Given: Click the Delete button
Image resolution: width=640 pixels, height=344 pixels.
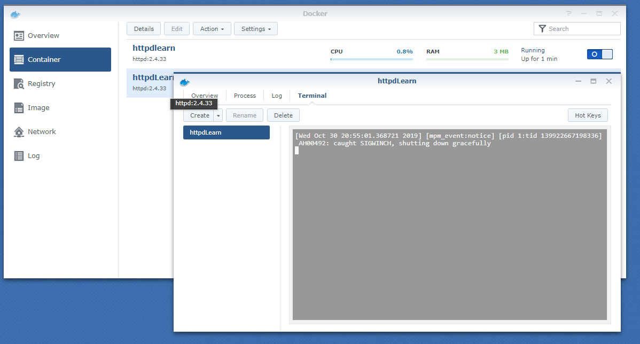Looking at the screenshot, I should [x=283, y=115].
